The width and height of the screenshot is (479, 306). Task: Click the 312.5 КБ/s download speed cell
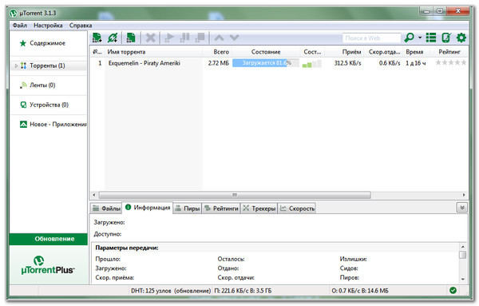(x=347, y=63)
